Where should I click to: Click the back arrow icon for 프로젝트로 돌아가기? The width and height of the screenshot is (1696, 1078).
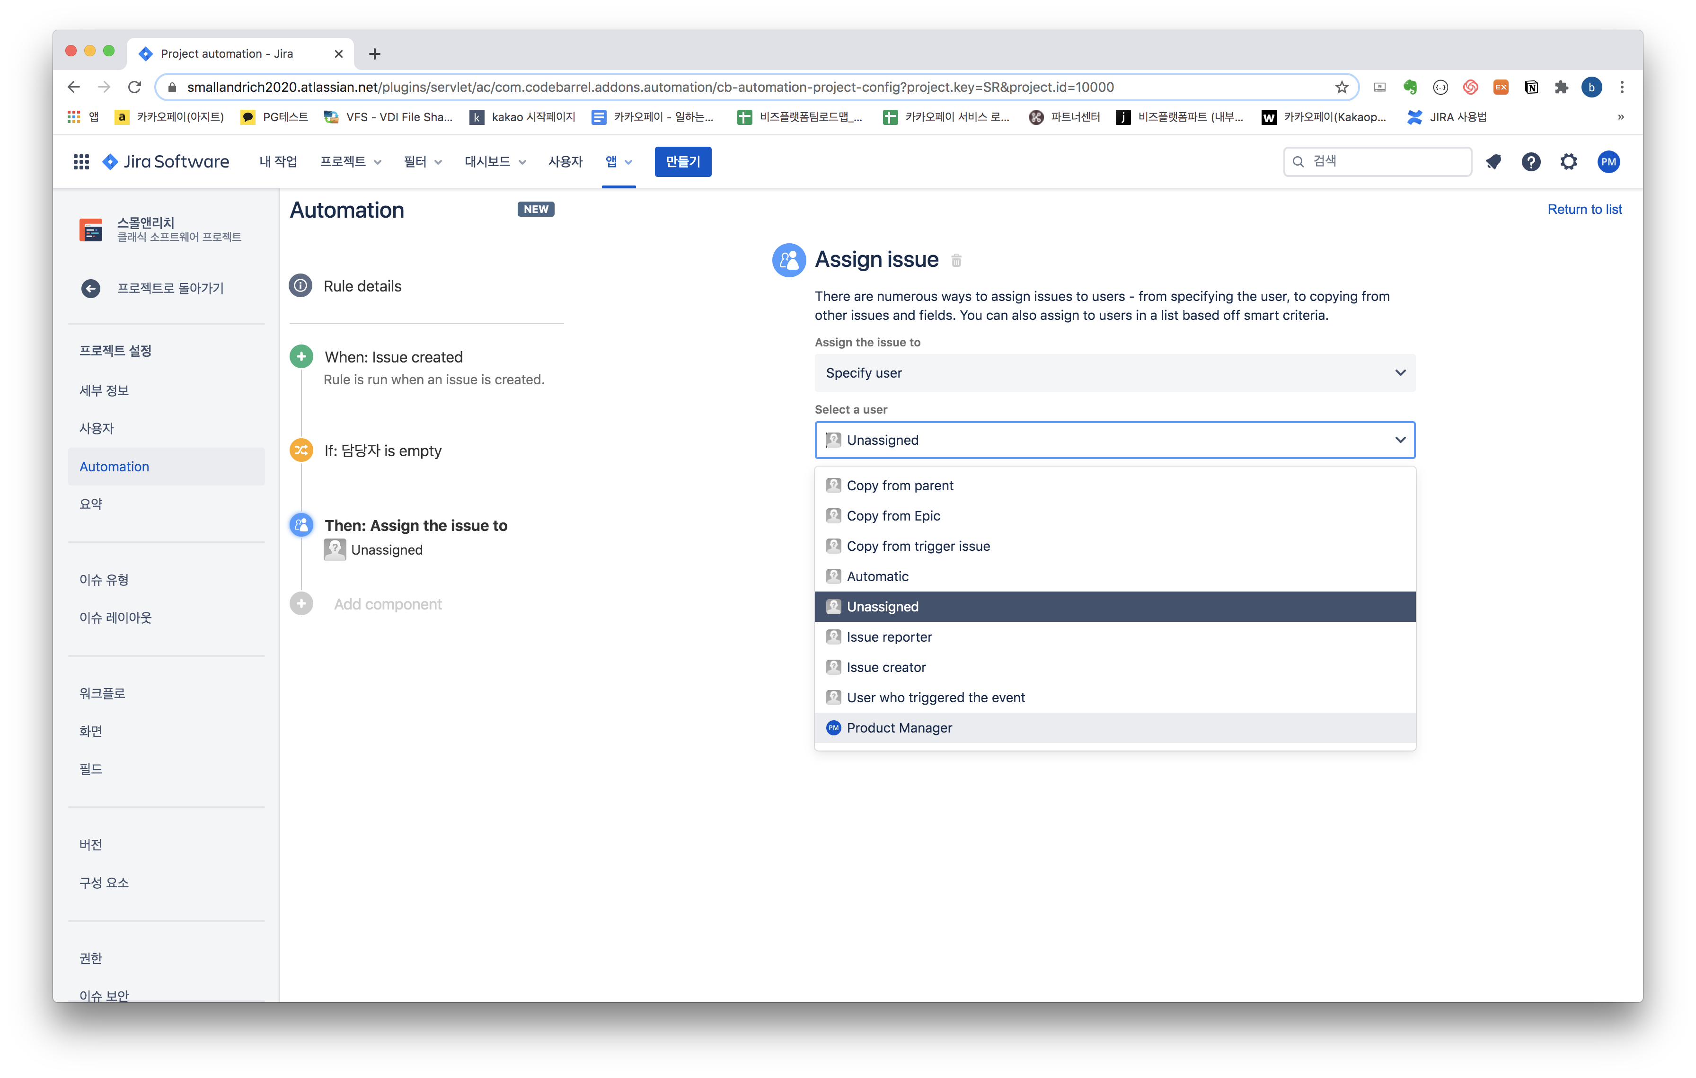tap(91, 289)
